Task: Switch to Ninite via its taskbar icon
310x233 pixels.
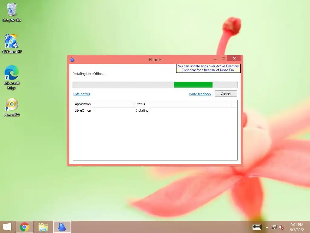Action: 62,227
